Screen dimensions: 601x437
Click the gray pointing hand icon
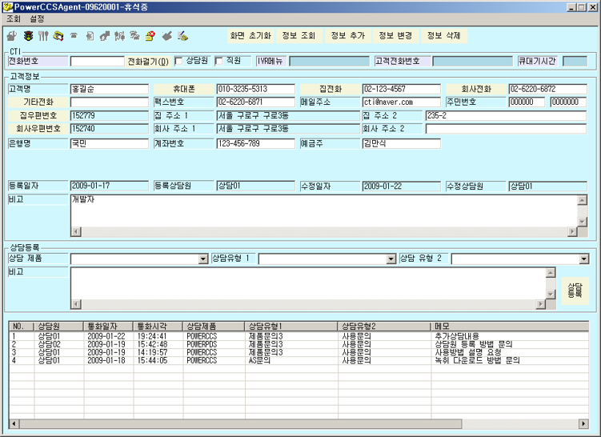point(167,36)
